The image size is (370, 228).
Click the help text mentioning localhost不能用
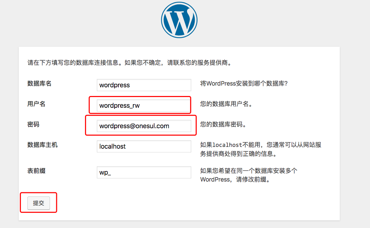261,149
